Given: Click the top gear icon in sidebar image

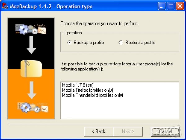Looking at the screenshot, I should 24,29.
